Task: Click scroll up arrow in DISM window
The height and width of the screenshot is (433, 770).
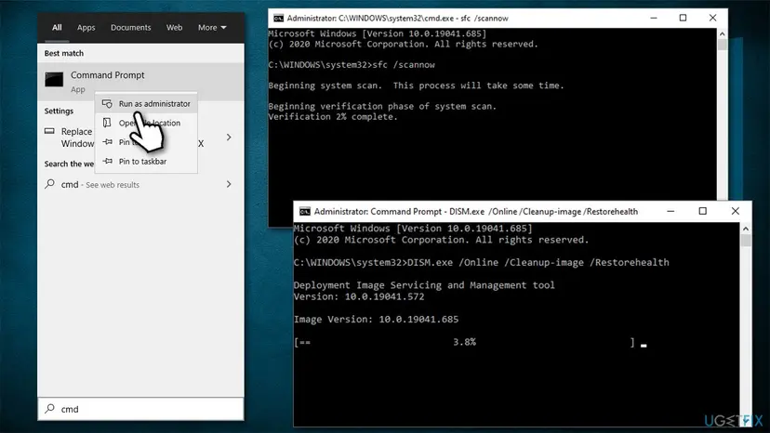Action: 746,229
